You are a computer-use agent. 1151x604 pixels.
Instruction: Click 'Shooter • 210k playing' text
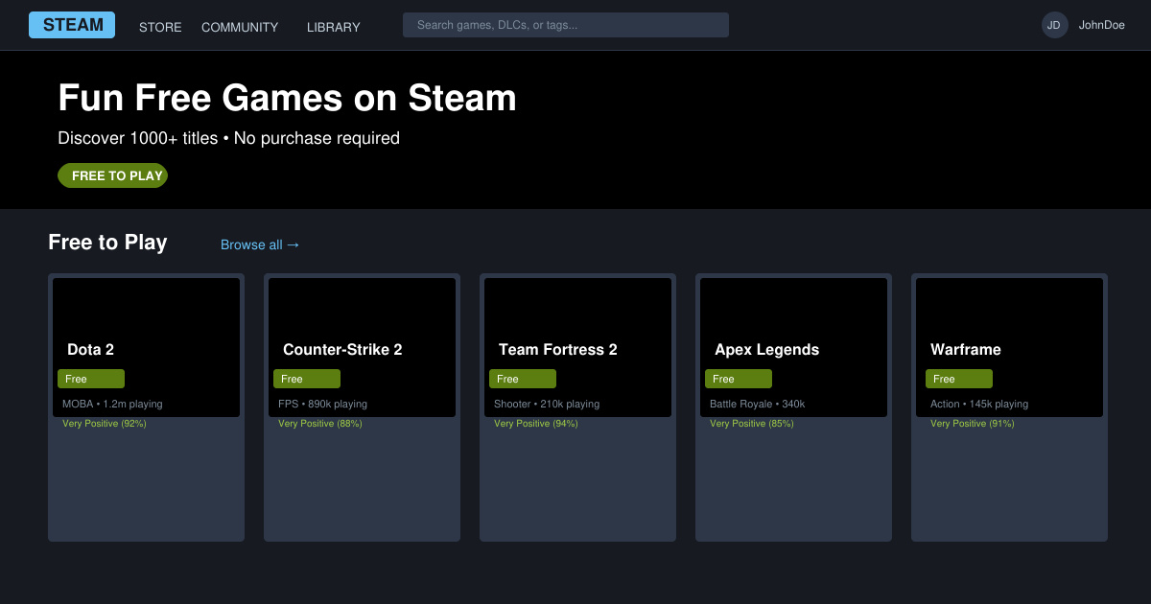pos(547,404)
